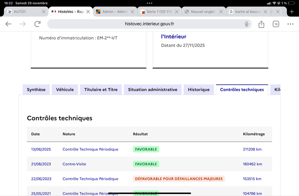The width and height of the screenshot is (299, 196).
Task: Show the Historique tab
Action: click(x=199, y=90)
